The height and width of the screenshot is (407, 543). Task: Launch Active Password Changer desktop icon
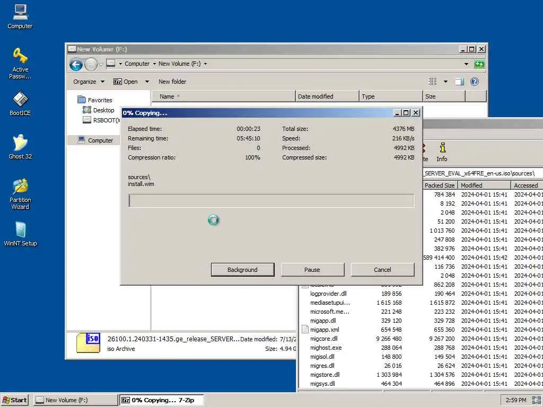tap(20, 64)
